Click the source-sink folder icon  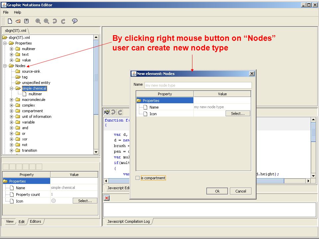[18, 71]
